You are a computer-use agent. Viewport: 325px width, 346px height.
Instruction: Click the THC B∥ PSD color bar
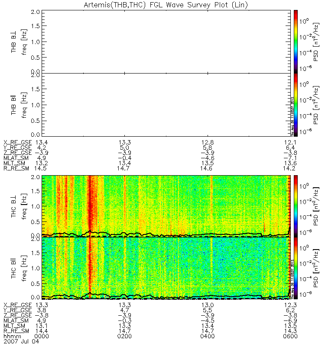[296, 268]
